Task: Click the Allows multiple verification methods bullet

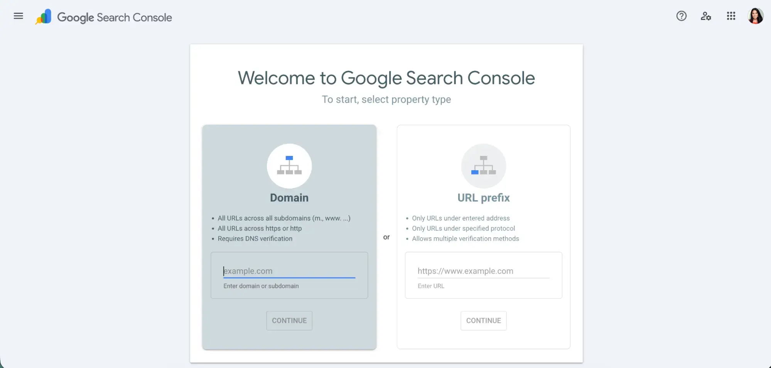Action: 466,239
